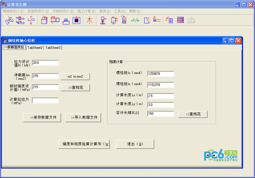This screenshot has height=178, width=255.
Task: Minimize the 钢结构轴心拉杆 child window
Action: click(x=225, y=41)
